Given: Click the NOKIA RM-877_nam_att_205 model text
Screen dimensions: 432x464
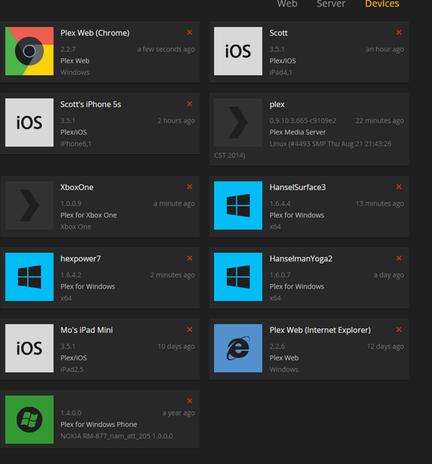Looking at the screenshot, I should point(117,436).
